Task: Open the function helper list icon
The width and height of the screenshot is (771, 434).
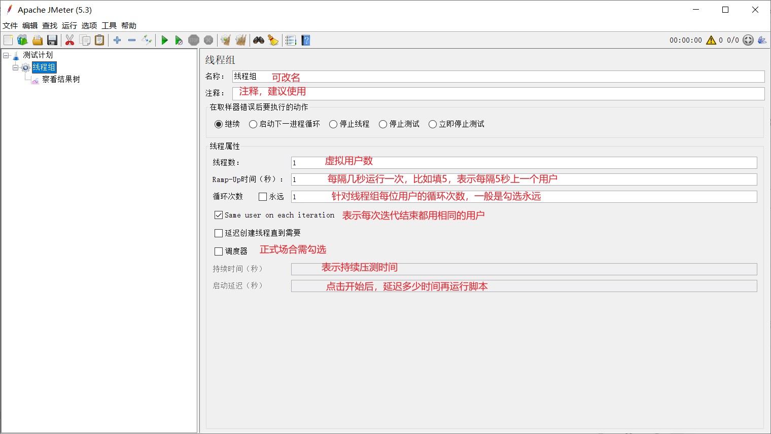Action: pyautogui.click(x=291, y=40)
